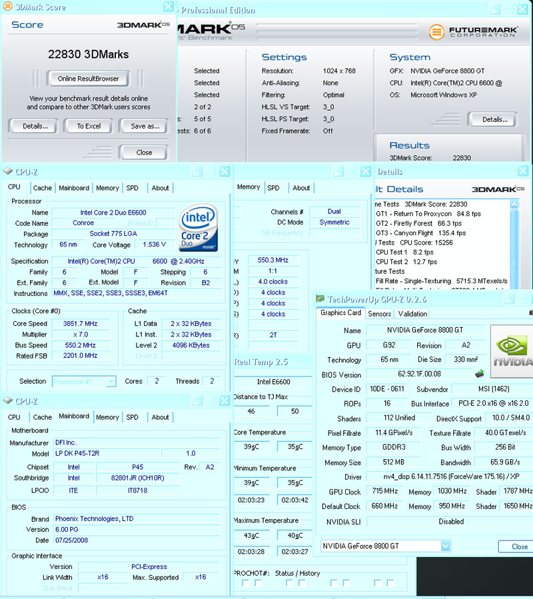The height and width of the screenshot is (599, 533).
Task: Click the BIOS save chip icon in GPU-Z
Action: [x=479, y=373]
